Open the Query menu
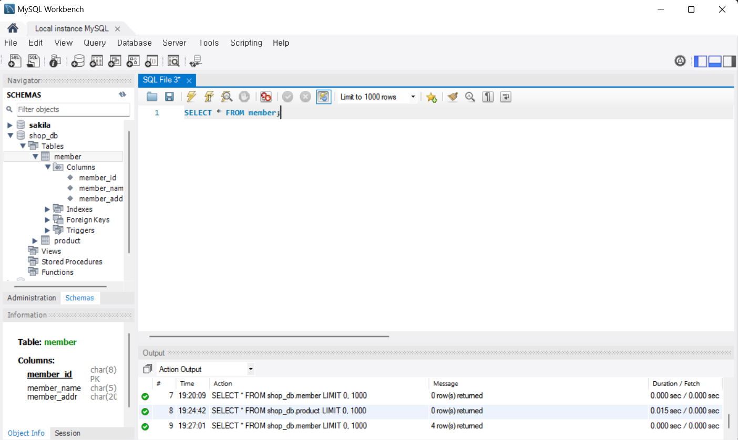 [95, 43]
